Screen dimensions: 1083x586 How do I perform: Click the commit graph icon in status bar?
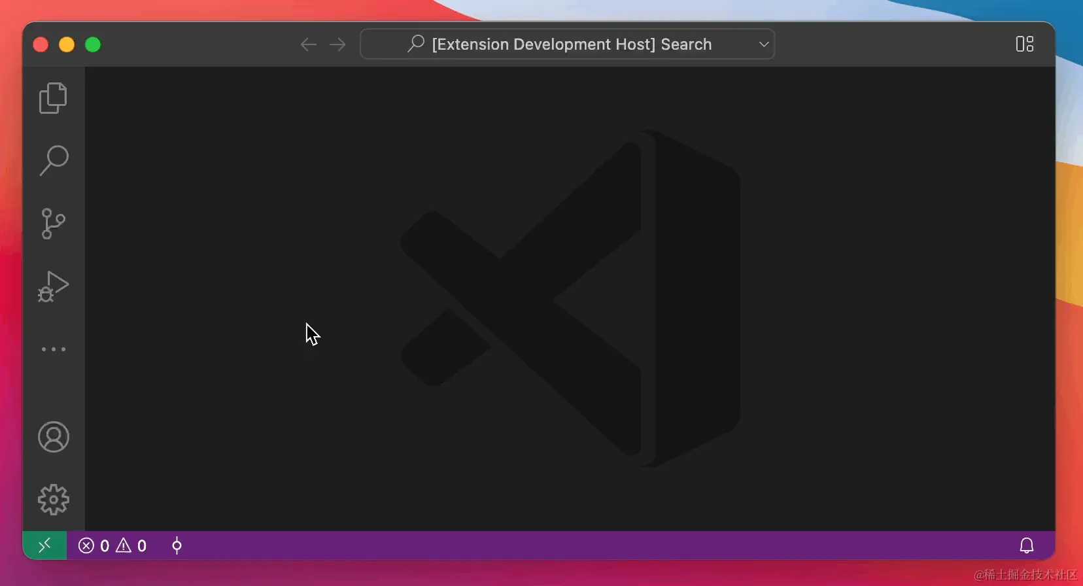(177, 545)
